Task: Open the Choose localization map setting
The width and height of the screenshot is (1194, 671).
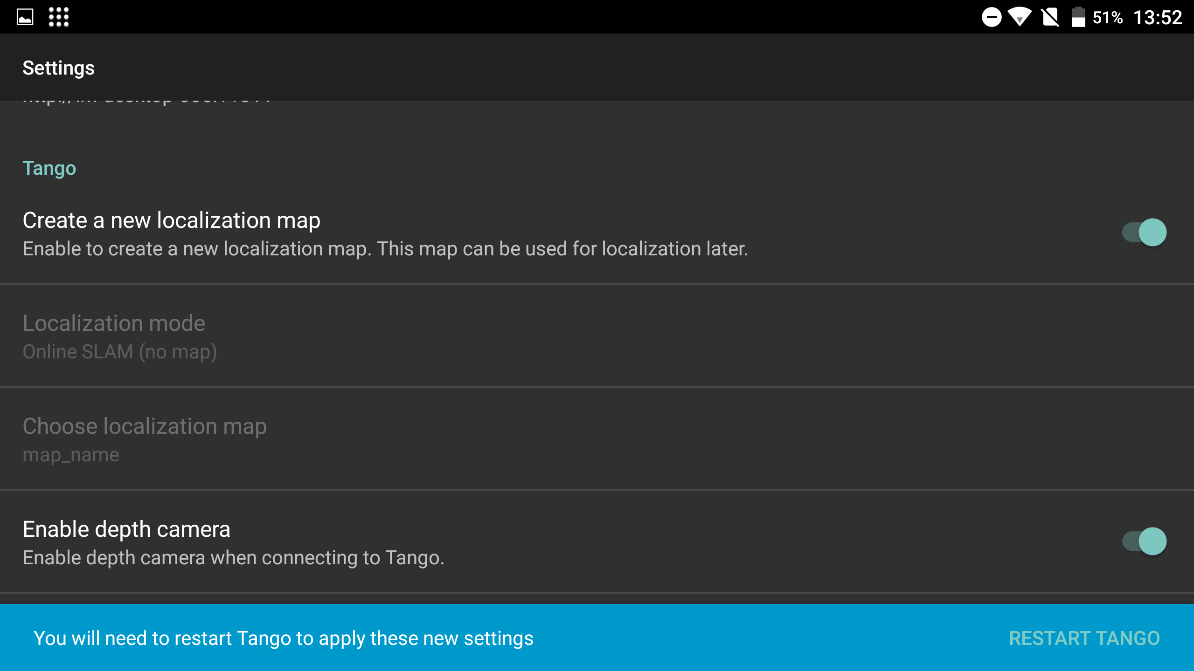Action: pos(597,439)
